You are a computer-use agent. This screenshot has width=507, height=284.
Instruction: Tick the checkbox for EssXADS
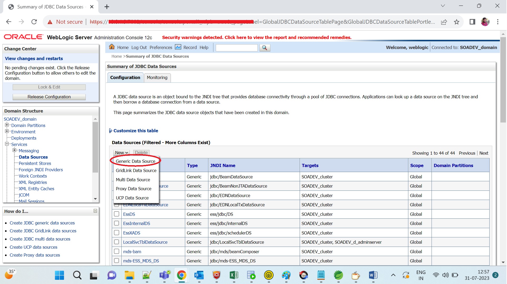117,233
